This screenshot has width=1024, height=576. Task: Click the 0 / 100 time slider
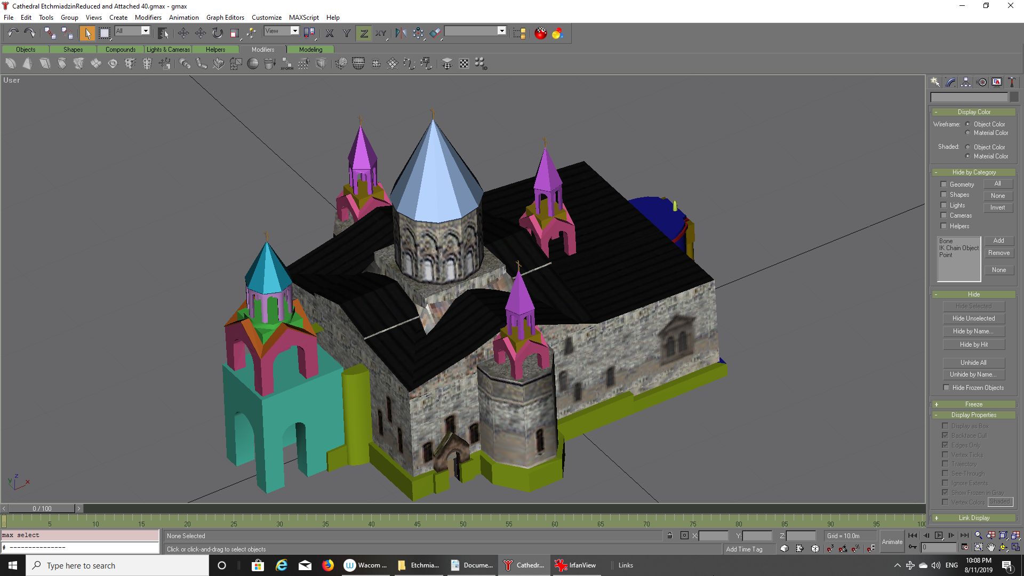click(42, 508)
